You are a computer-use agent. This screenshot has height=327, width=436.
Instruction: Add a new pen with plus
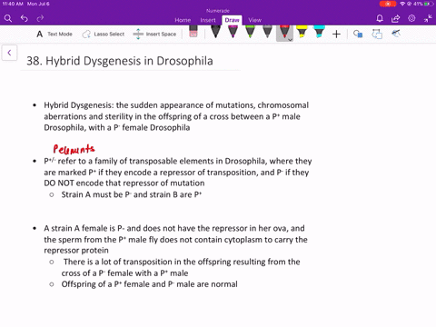(x=336, y=34)
